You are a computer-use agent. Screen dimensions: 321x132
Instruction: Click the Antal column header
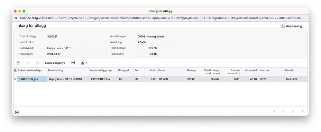tap(151, 72)
